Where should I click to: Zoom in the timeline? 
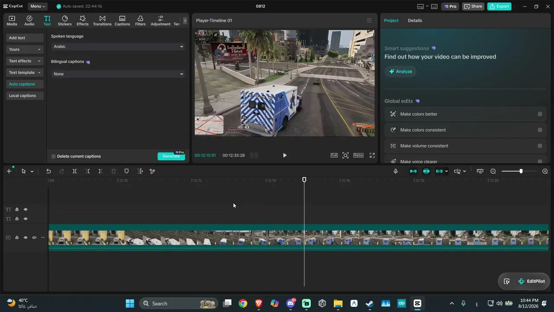[x=545, y=171]
